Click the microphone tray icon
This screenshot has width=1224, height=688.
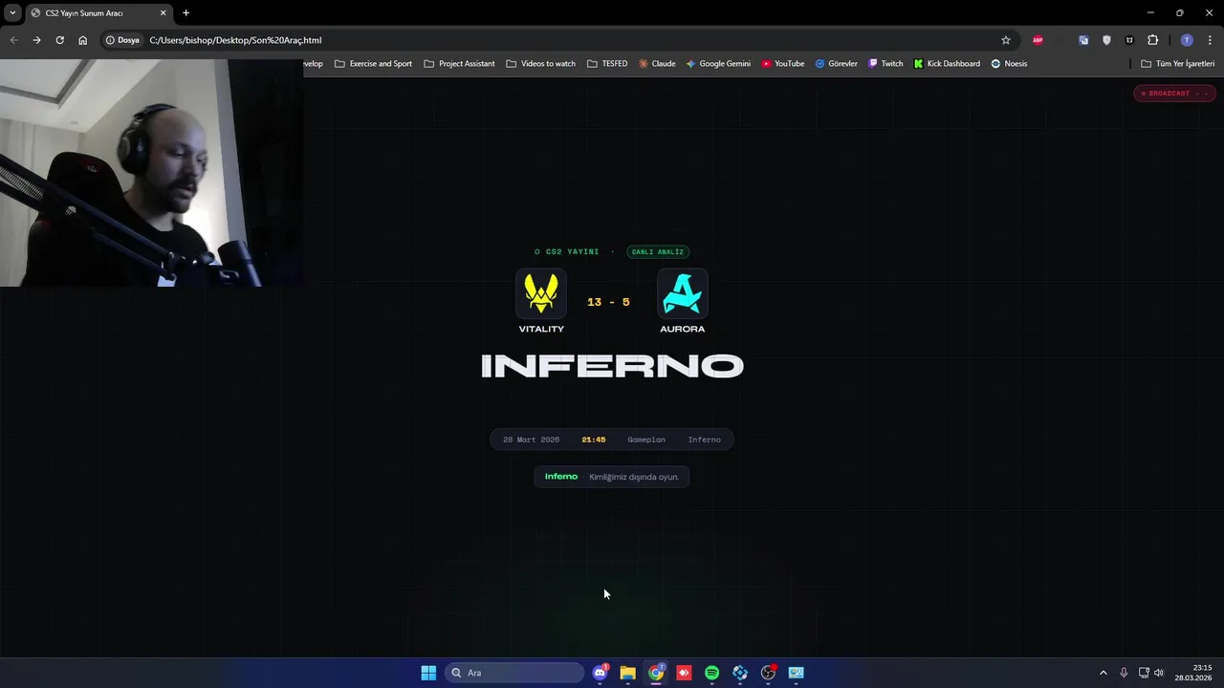(1124, 673)
